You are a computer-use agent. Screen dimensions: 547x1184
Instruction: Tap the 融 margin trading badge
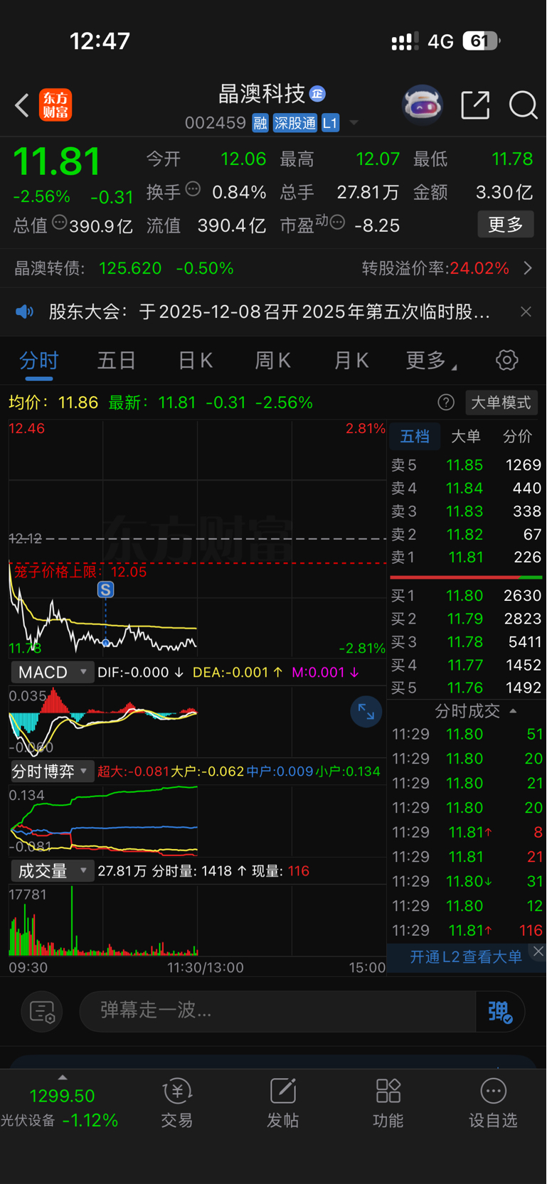click(260, 123)
